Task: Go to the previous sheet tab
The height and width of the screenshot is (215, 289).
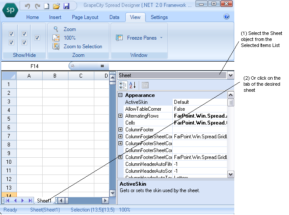Action: pos(15,201)
